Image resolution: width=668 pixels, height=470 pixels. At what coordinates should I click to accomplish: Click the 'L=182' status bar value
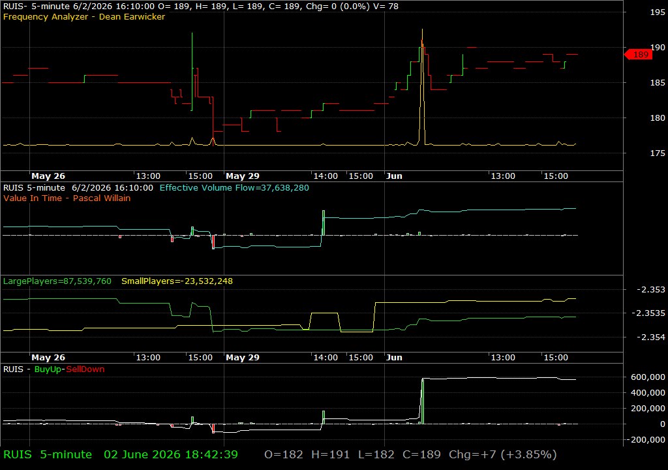pos(376,454)
